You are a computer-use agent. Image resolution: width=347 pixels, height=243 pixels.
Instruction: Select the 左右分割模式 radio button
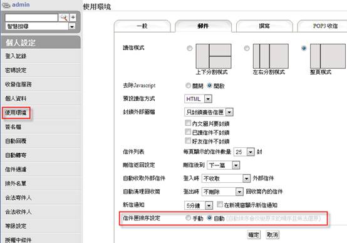coord(247,48)
